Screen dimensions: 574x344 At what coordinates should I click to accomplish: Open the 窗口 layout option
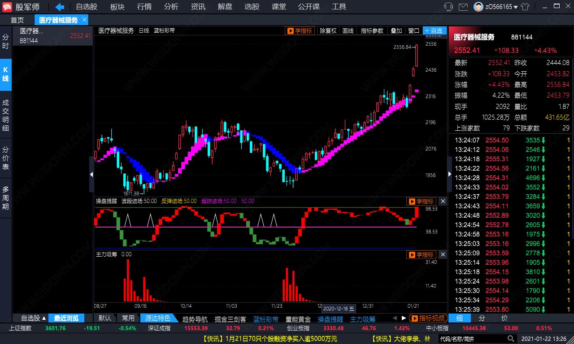point(413,31)
